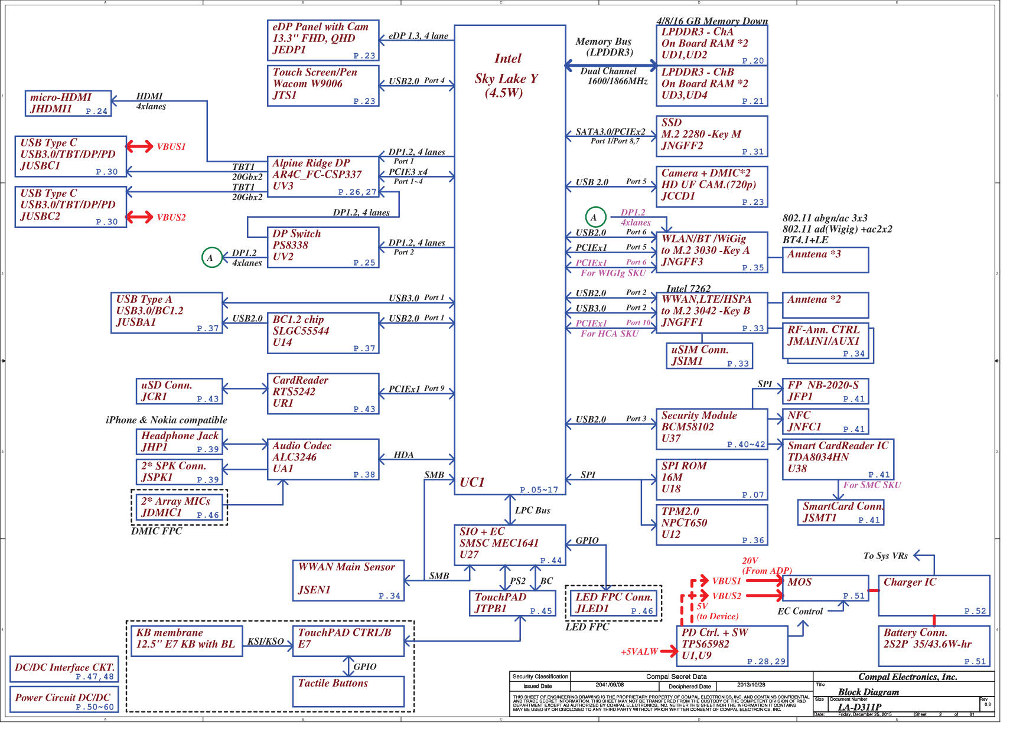Click the DP Switch PS8338 block
Viewport: 1036px width, 732px height.
[x=323, y=247]
